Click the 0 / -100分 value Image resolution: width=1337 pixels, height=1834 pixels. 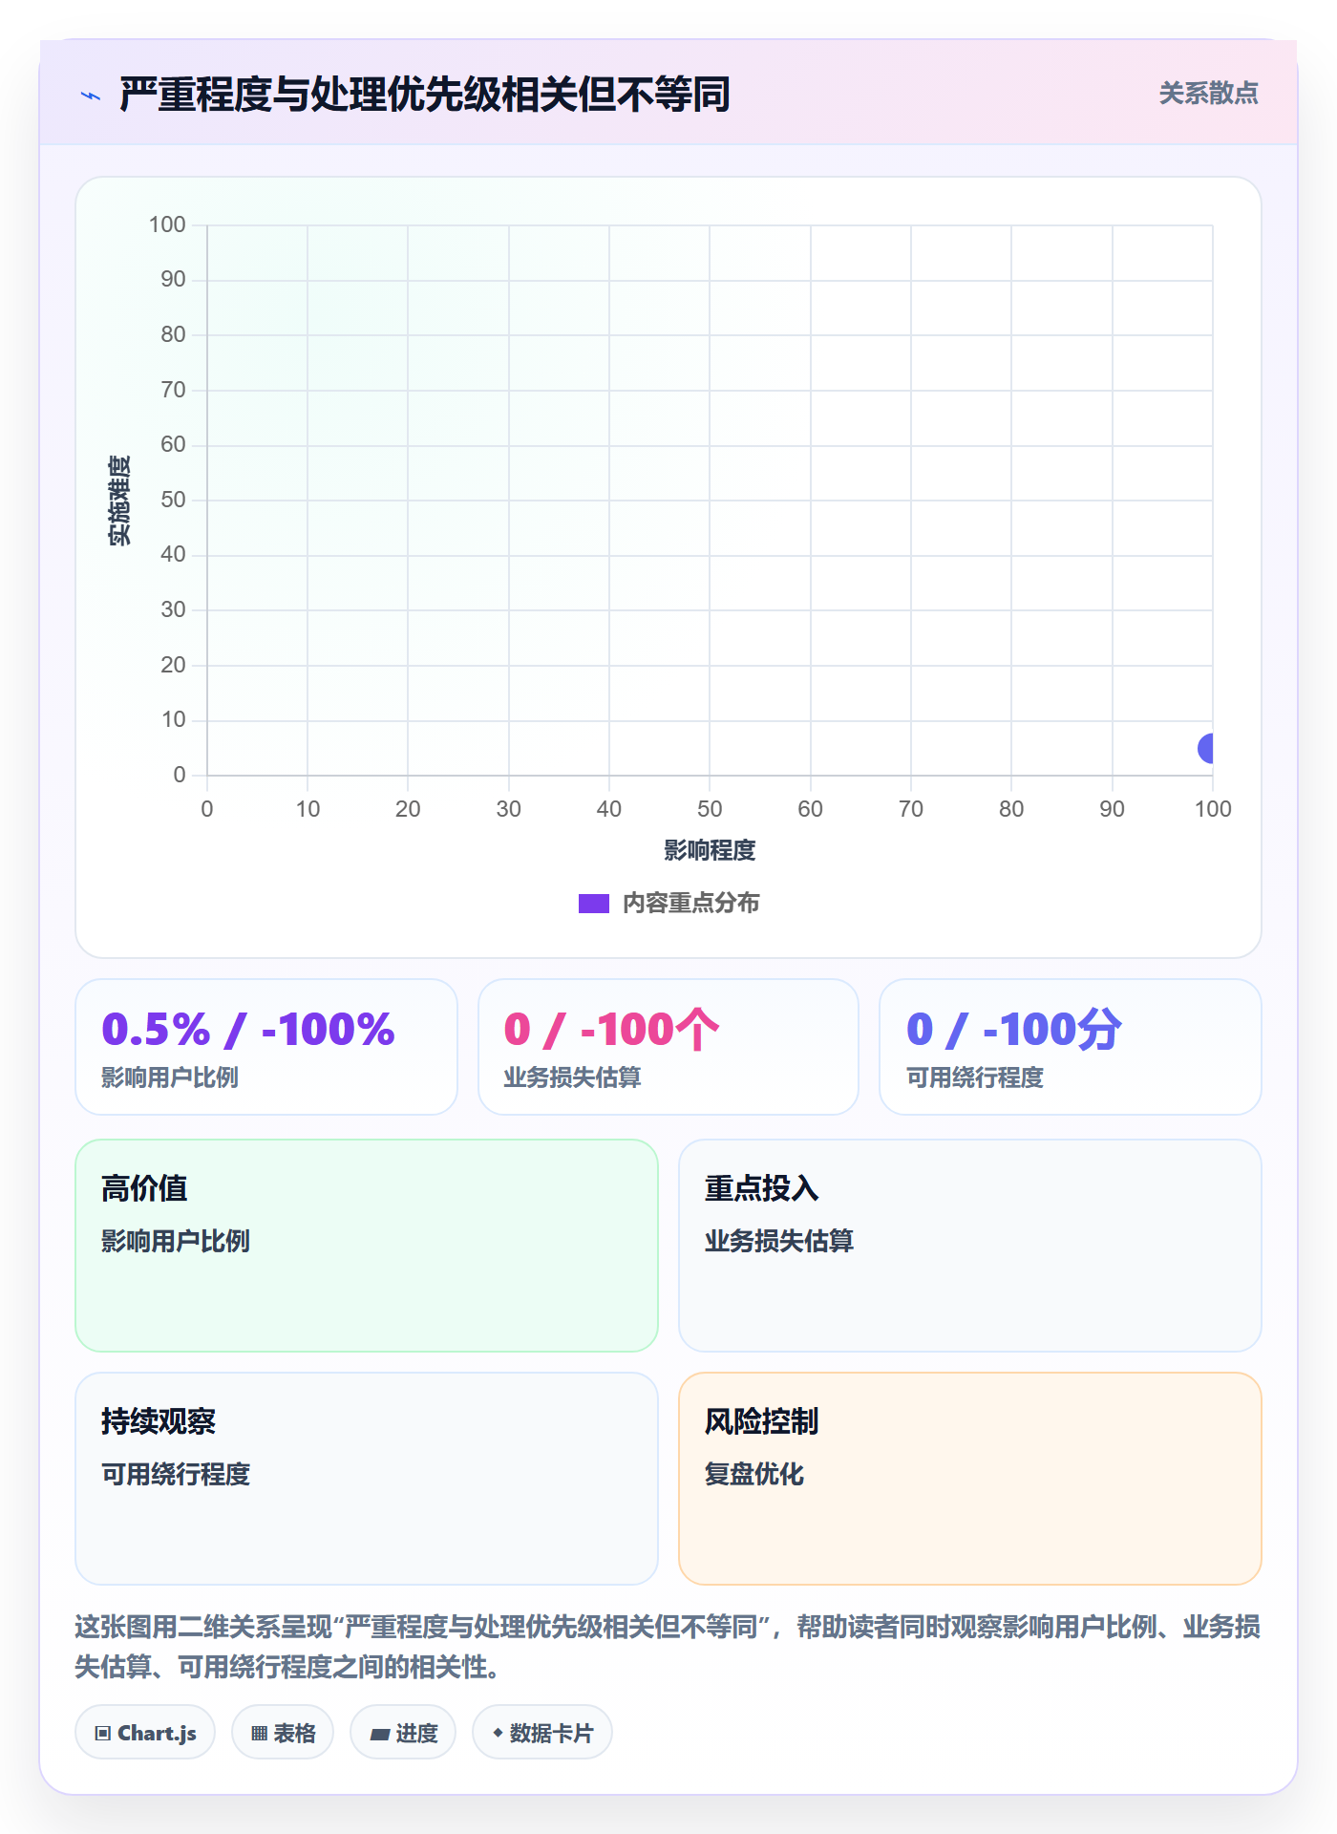[1013, 1030]
